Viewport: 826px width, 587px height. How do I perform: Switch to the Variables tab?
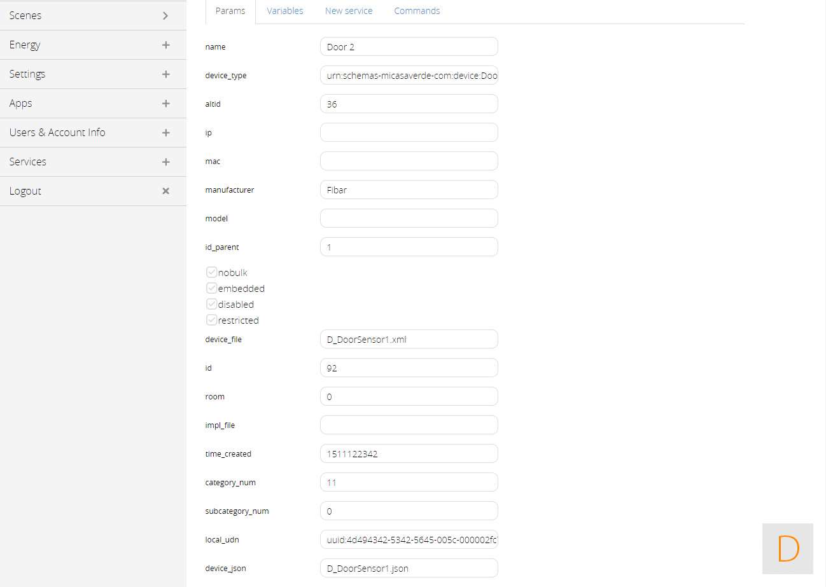tap(284, 11)
